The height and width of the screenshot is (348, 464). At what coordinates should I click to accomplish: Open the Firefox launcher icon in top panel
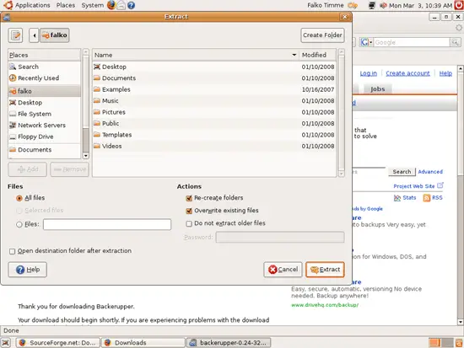tap(111, 5)
